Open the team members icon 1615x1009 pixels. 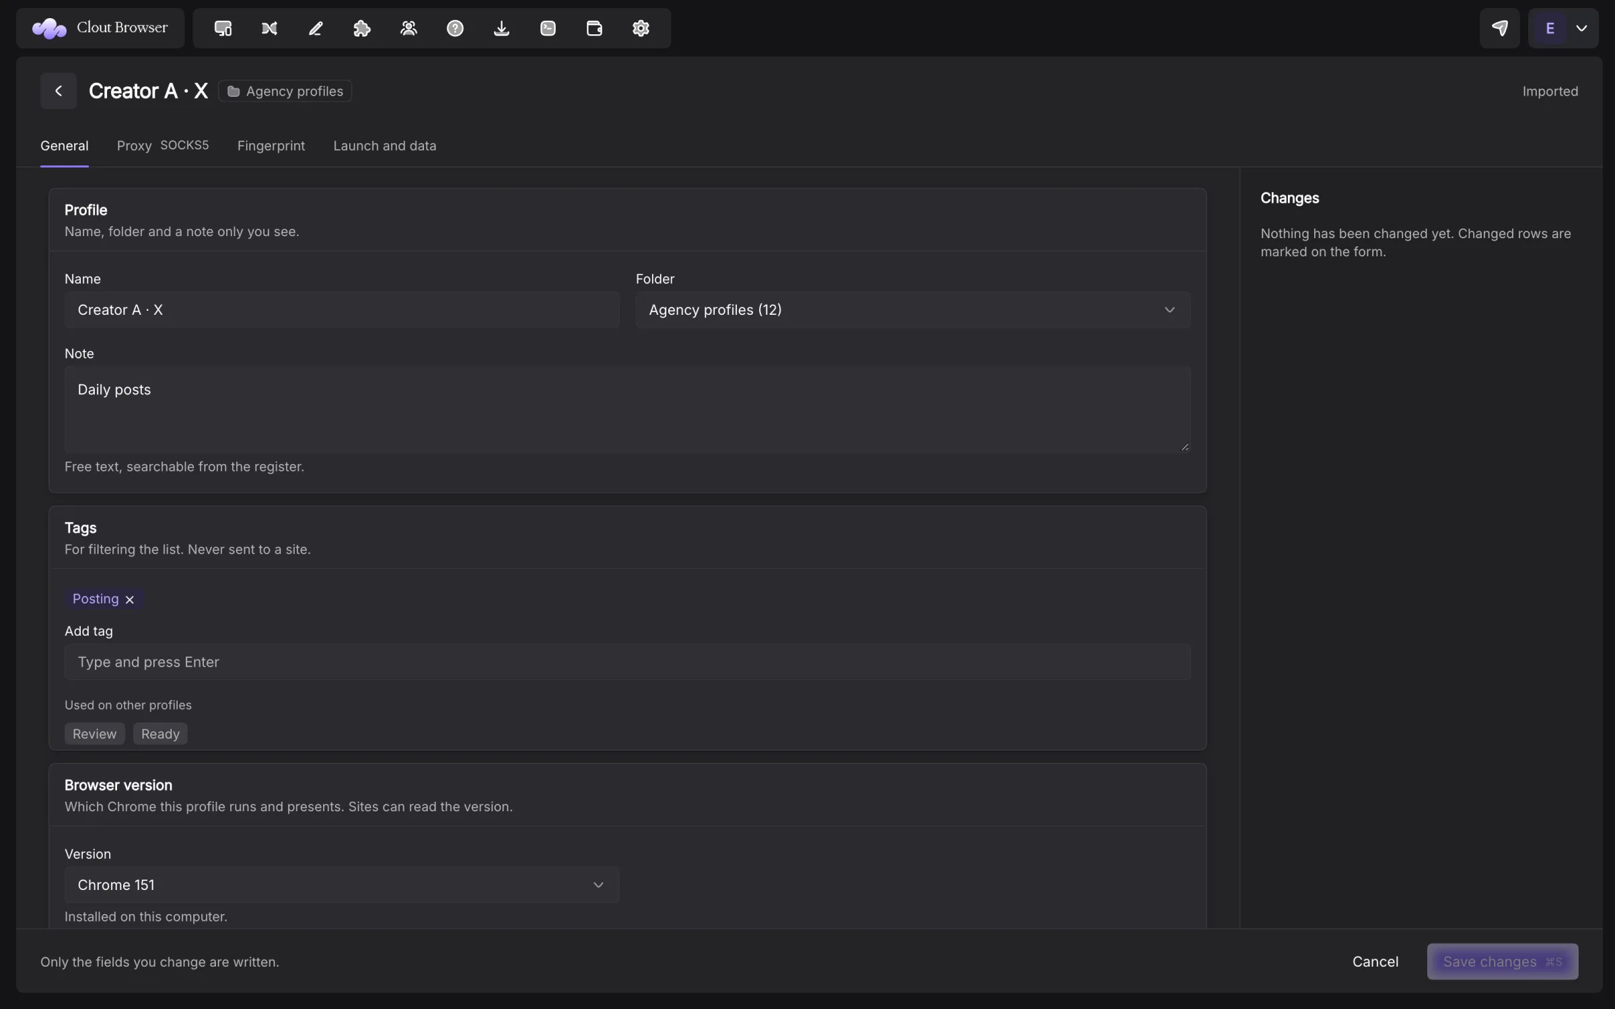click(408, 28)
